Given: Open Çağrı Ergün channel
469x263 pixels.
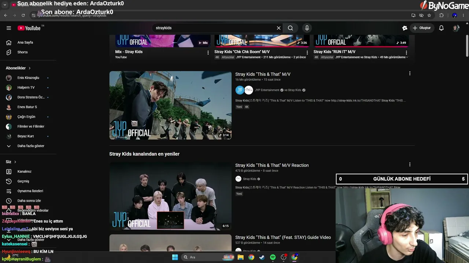Looking at the screenshot, I should coord(26,117).
